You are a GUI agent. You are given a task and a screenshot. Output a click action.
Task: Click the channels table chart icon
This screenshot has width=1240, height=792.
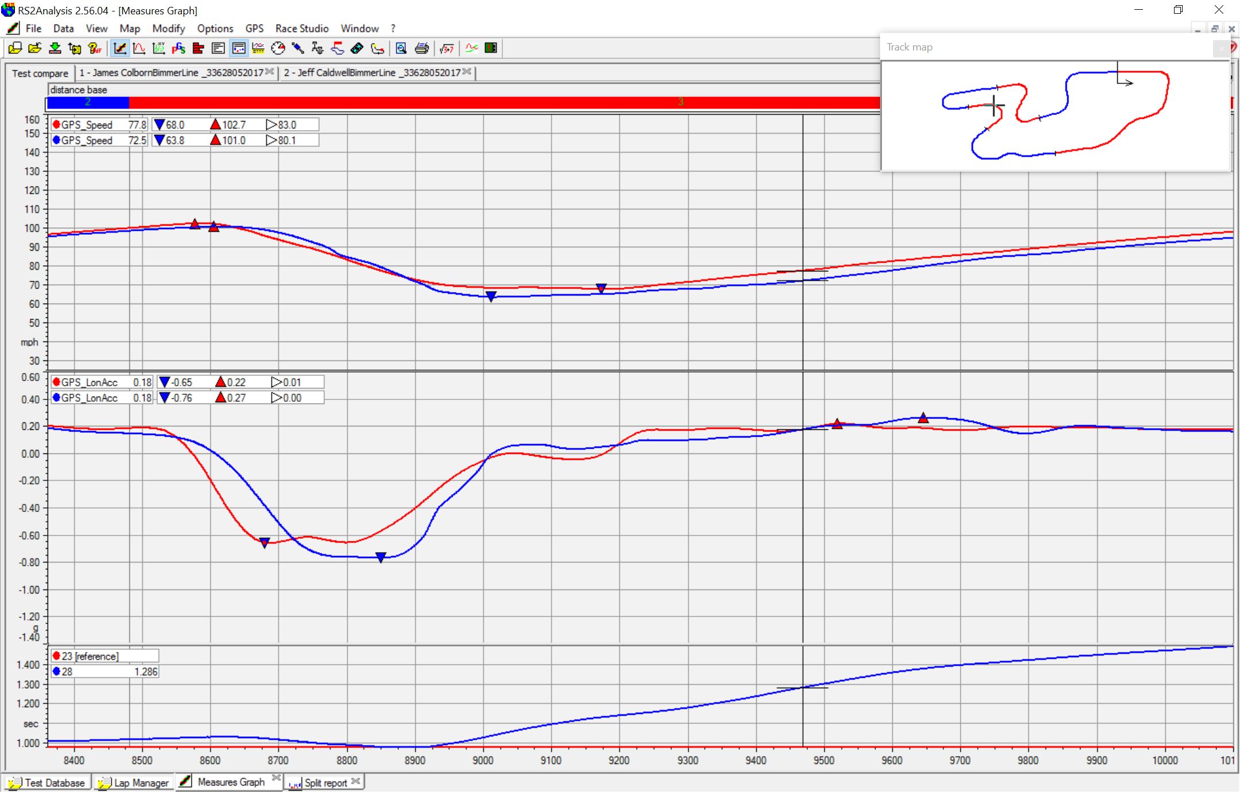pyautogui.click(x=258, y=48)
